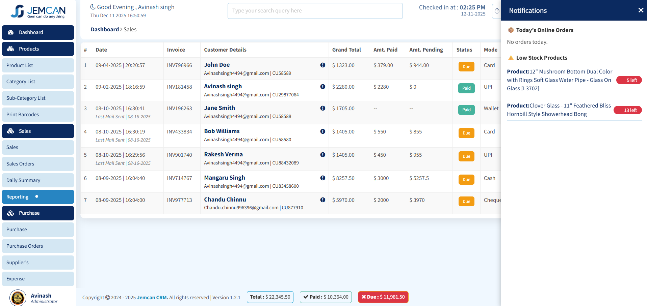Image resolution: width=647 pixels, height=306 pixels.
Task: Expand the Purchase section in the sidebar
Action: (38, 213)
